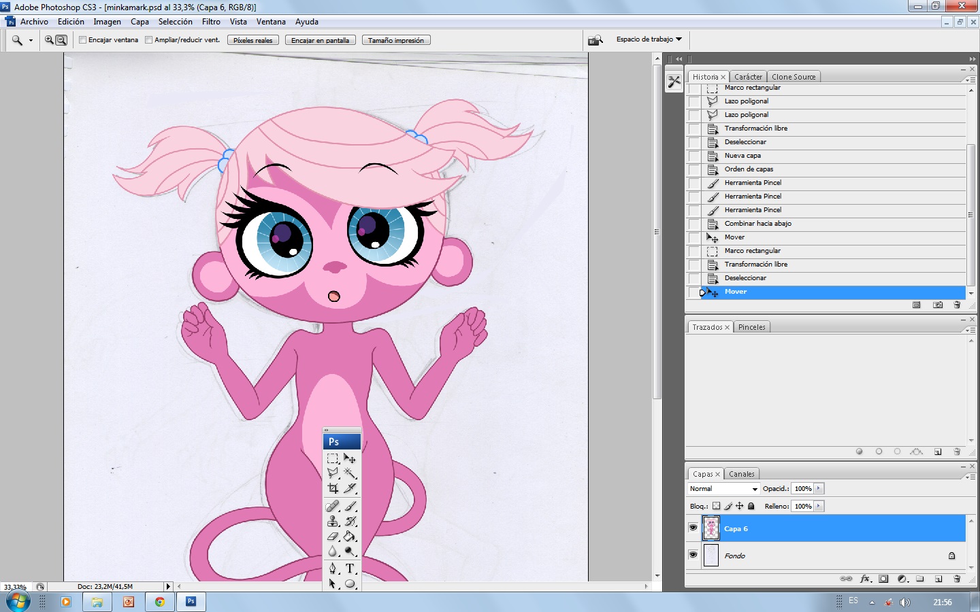Screen dimensions: 980x612
Task: Hide the Capa 6 layer
Action: coord(693,528)
